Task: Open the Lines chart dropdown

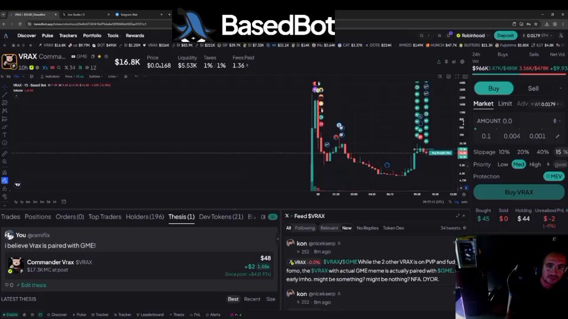Action: (113, 77)
